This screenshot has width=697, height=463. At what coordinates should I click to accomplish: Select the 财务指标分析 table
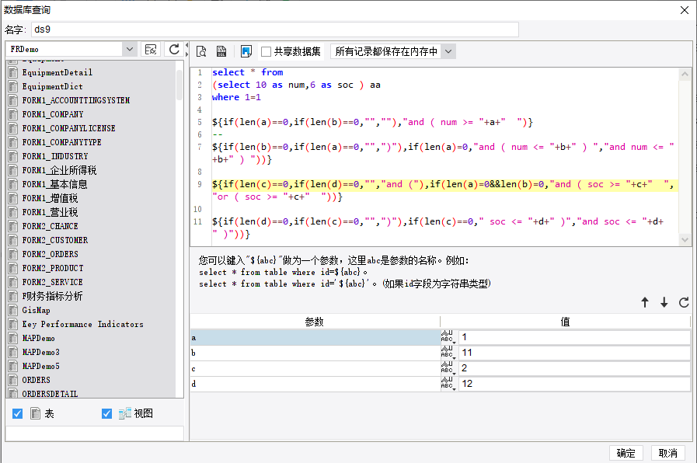click(52, 297)
